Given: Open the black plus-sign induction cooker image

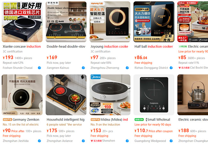Looking at the screenshot, I should (x=154, y=95).
